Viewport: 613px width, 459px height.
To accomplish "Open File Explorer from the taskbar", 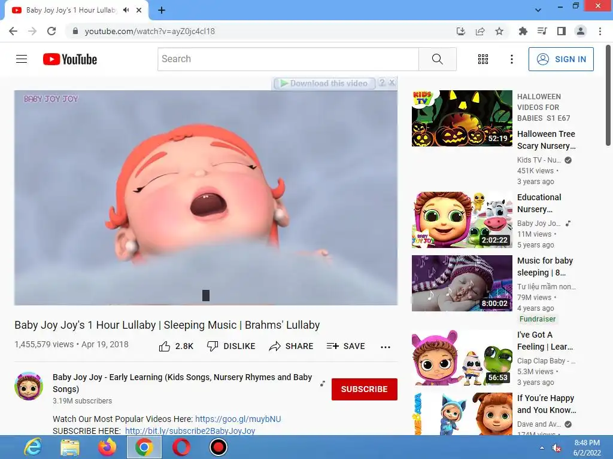I will coord(70,447).
